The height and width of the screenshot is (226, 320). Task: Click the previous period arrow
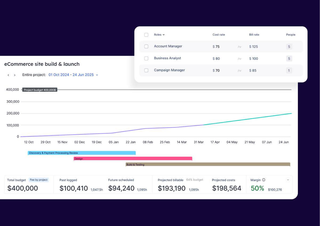tap(8, 75)
